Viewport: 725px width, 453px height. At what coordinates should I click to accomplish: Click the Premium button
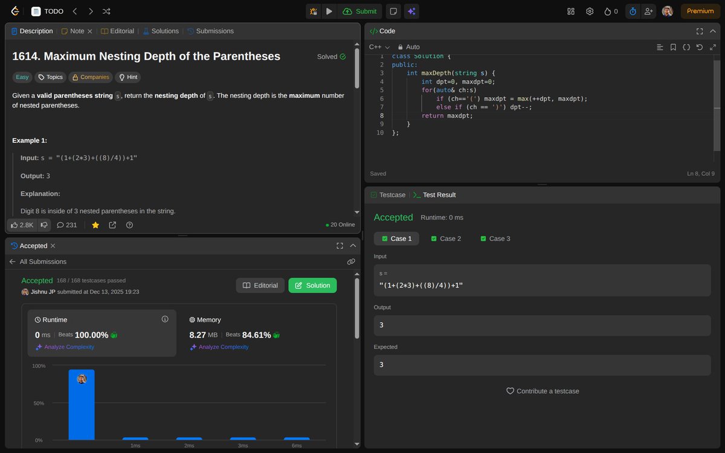[700, 11]
